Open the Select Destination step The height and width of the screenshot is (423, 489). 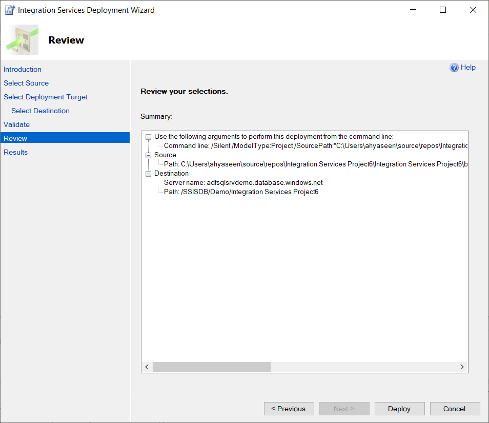tap(40, 111)
